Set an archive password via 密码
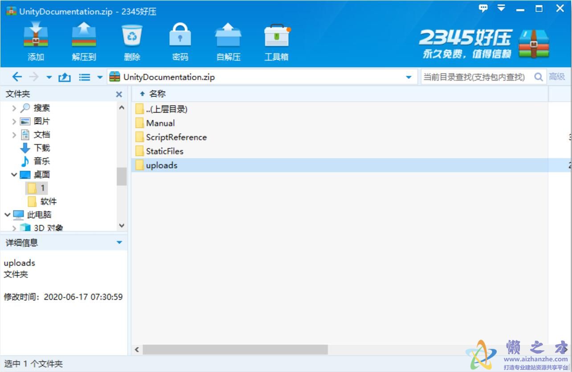 180,41
